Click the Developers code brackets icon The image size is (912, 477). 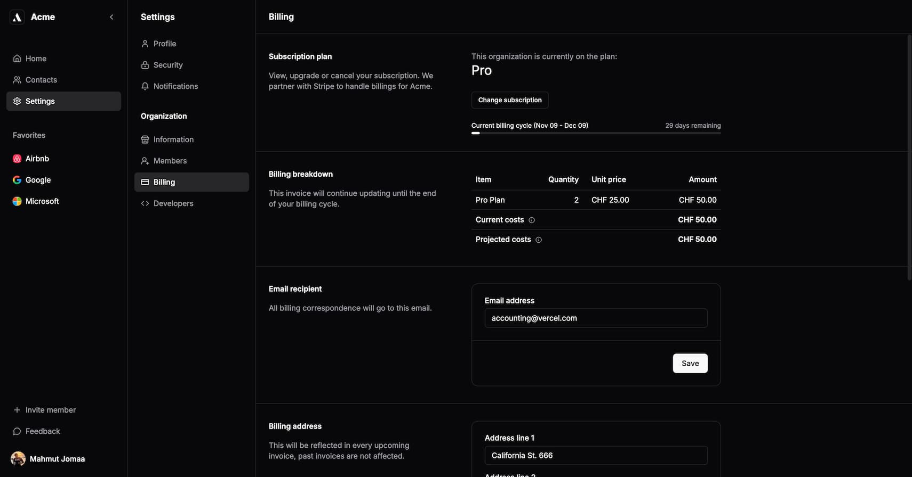[x=145, y=203]
